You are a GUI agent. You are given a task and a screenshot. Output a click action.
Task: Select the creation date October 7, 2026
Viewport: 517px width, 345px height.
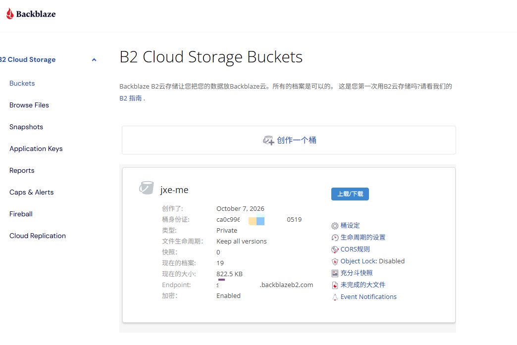coord(240,208)
